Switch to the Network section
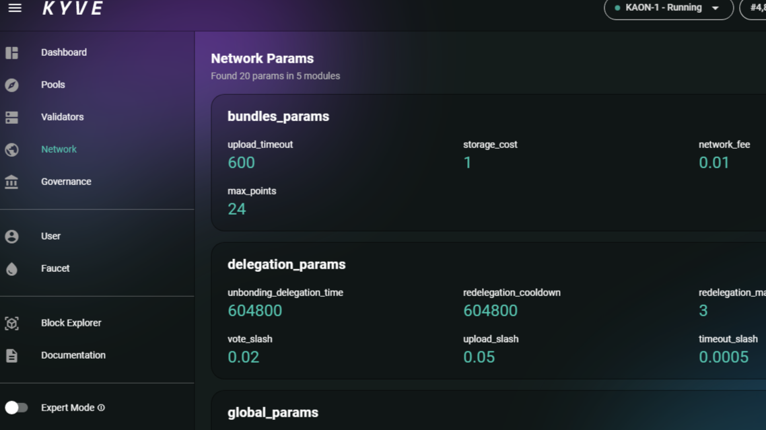This screenshot has height=430, width=766. click(59, 149)
